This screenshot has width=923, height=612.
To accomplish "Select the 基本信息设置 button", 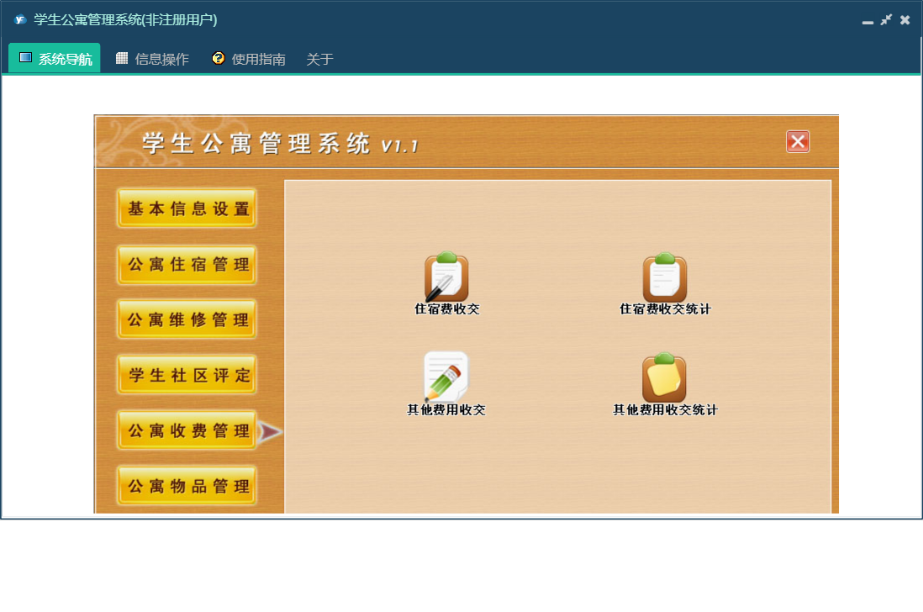I will [187, 208].
